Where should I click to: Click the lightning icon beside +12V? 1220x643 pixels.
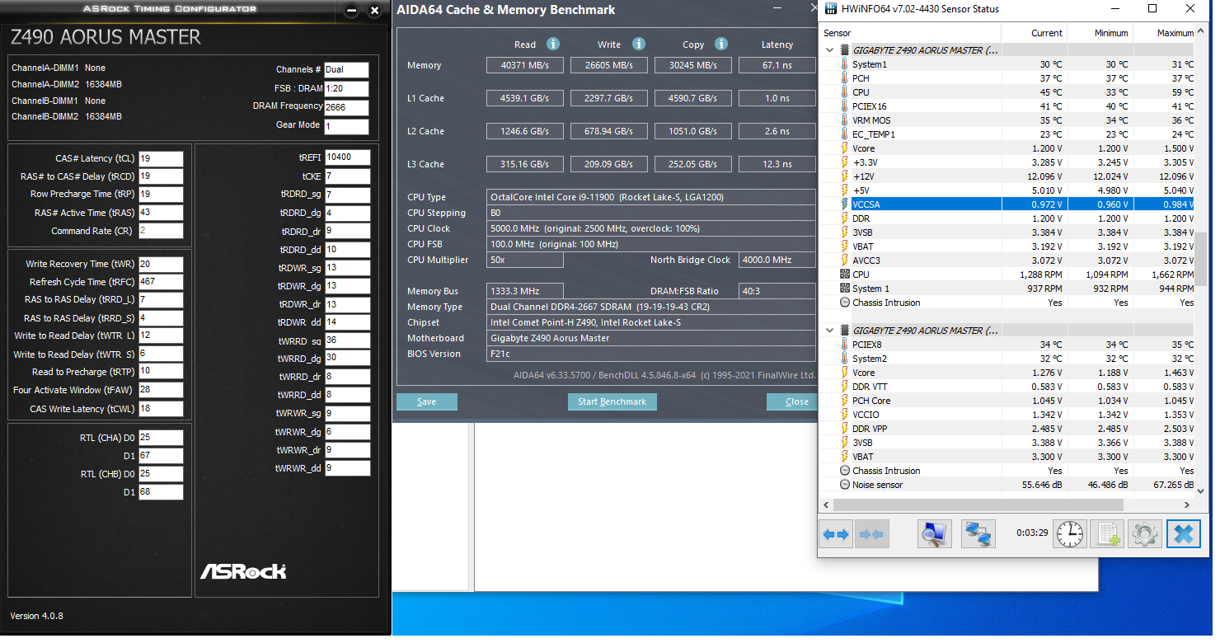pos(844,176)
